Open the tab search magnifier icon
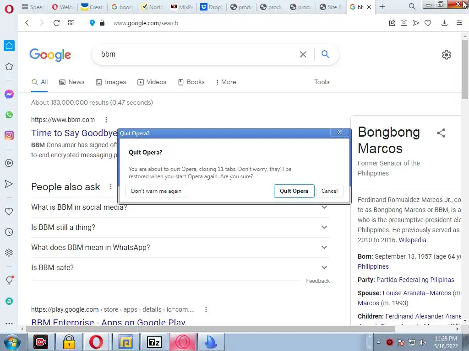 (x=412, y=6)
